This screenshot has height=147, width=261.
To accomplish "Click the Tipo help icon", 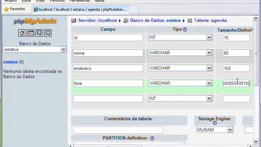I will 185,30.
